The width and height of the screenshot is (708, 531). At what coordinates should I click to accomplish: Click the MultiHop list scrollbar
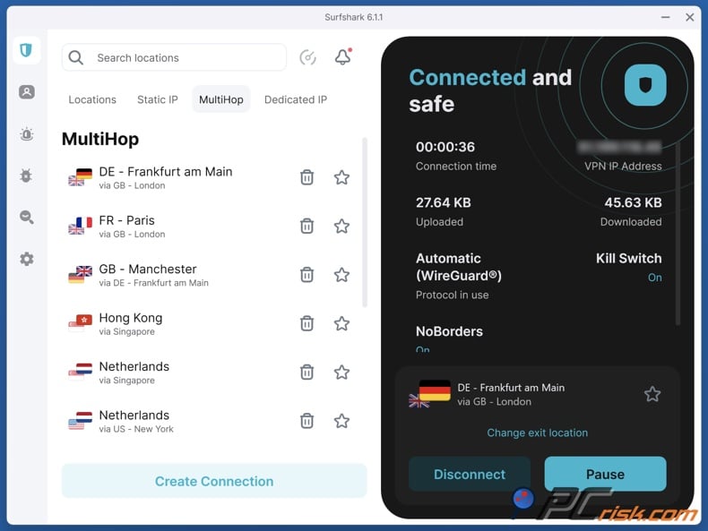click(x=364, y=224)
